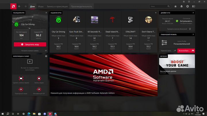Select the STALCRAFT game icon
Screen dimensions: 207x116
pyautogui.click(x=131, y=19)
